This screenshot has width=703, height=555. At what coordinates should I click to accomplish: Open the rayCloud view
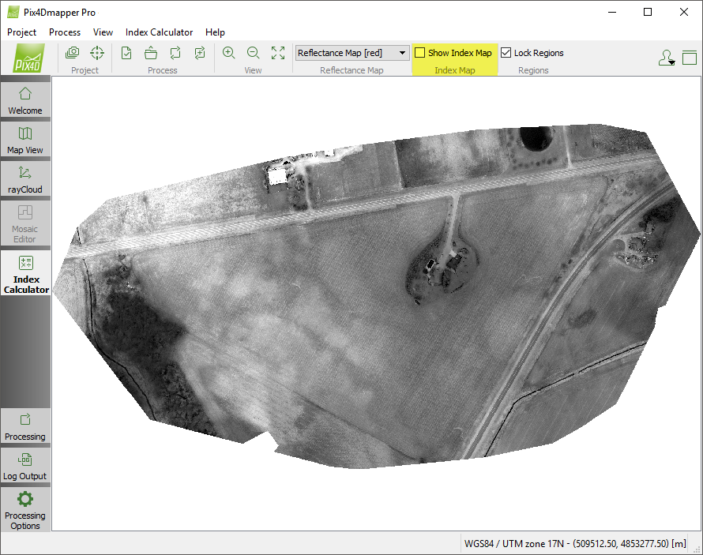(25, 179)
